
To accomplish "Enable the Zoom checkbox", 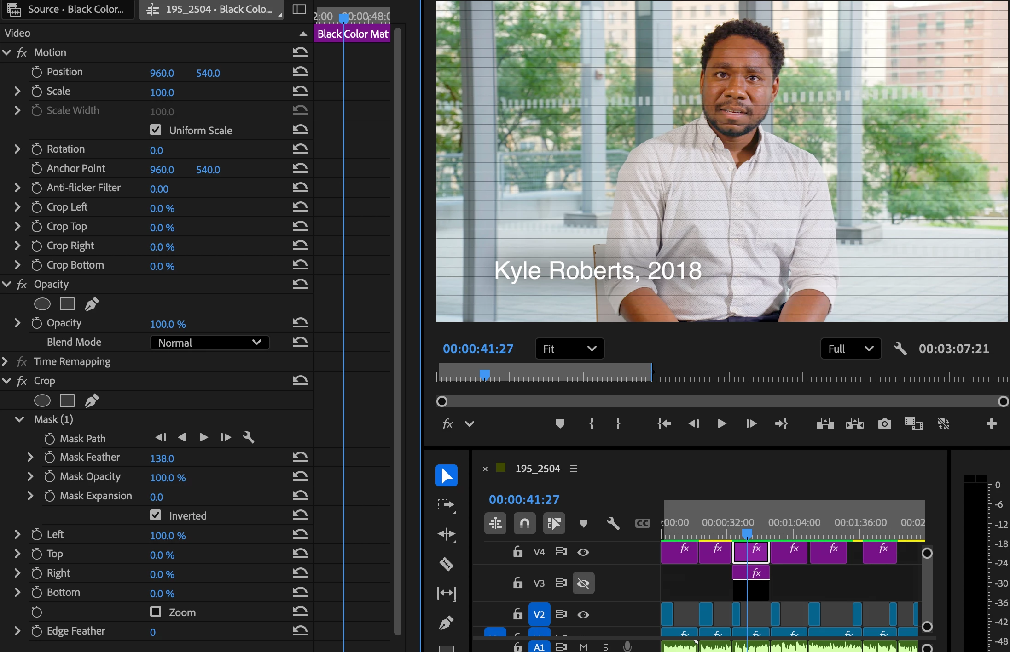I will (x=156, y=612).
